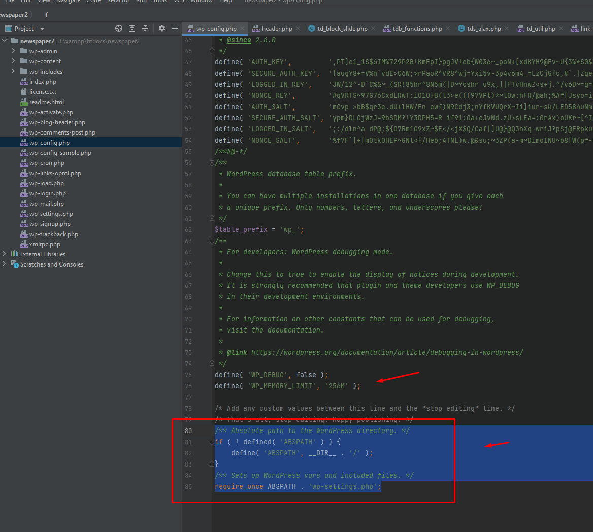Select wp-login.php file

[x=48, y=193]
